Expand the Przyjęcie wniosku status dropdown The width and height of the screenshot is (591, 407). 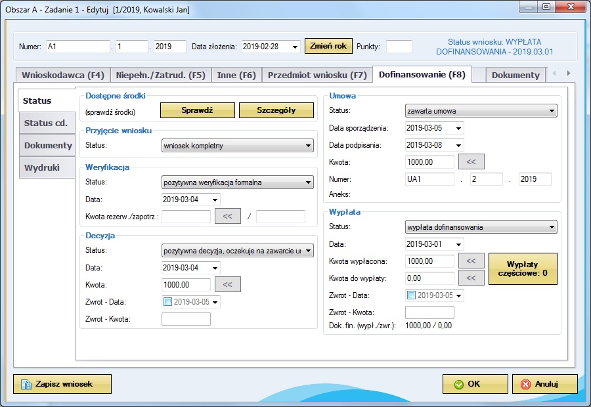(308, 146)
